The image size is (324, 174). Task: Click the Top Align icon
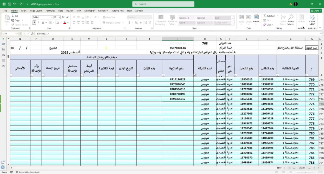[74, 17]
